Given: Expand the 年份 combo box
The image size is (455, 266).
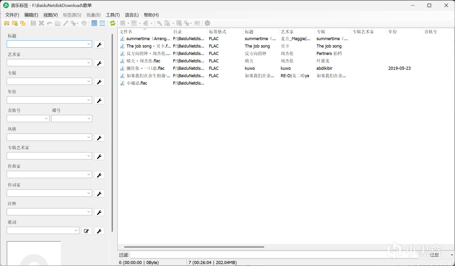Looking at the screenshot, I should [x=89, y=100].
